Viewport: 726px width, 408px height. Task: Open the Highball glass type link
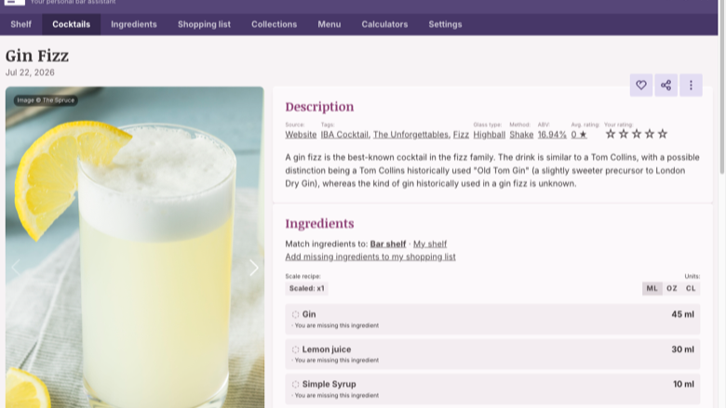489,135
